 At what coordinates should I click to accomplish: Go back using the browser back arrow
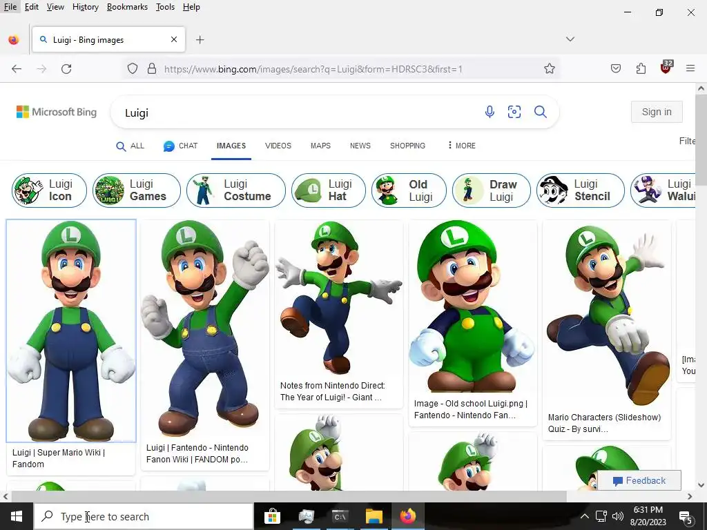[17, 68]
